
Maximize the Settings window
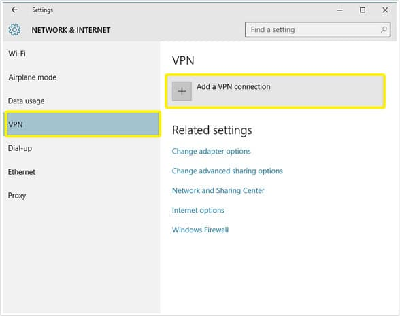[363, 10]
